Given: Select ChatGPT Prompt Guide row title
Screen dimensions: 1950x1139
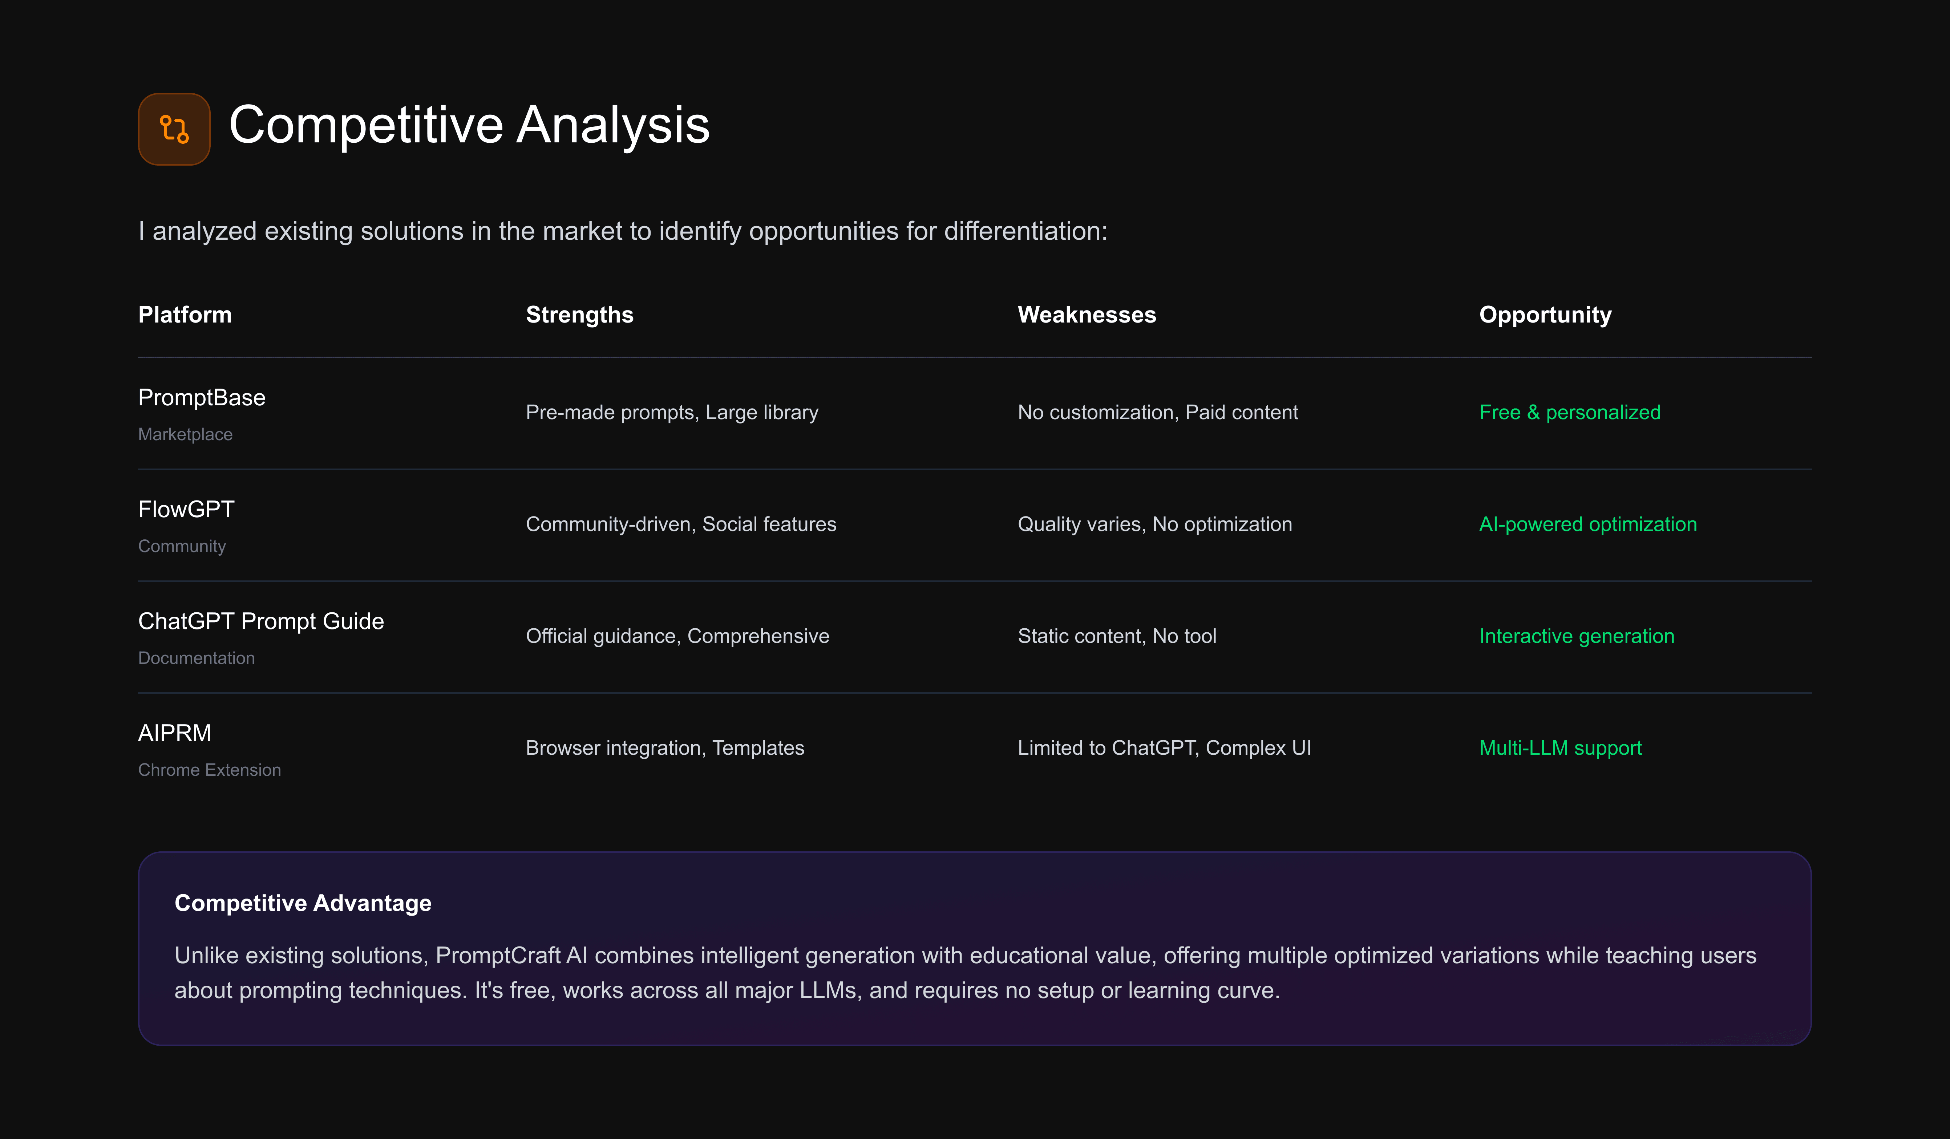Looking at the screenshot, I should pos(261,621).
